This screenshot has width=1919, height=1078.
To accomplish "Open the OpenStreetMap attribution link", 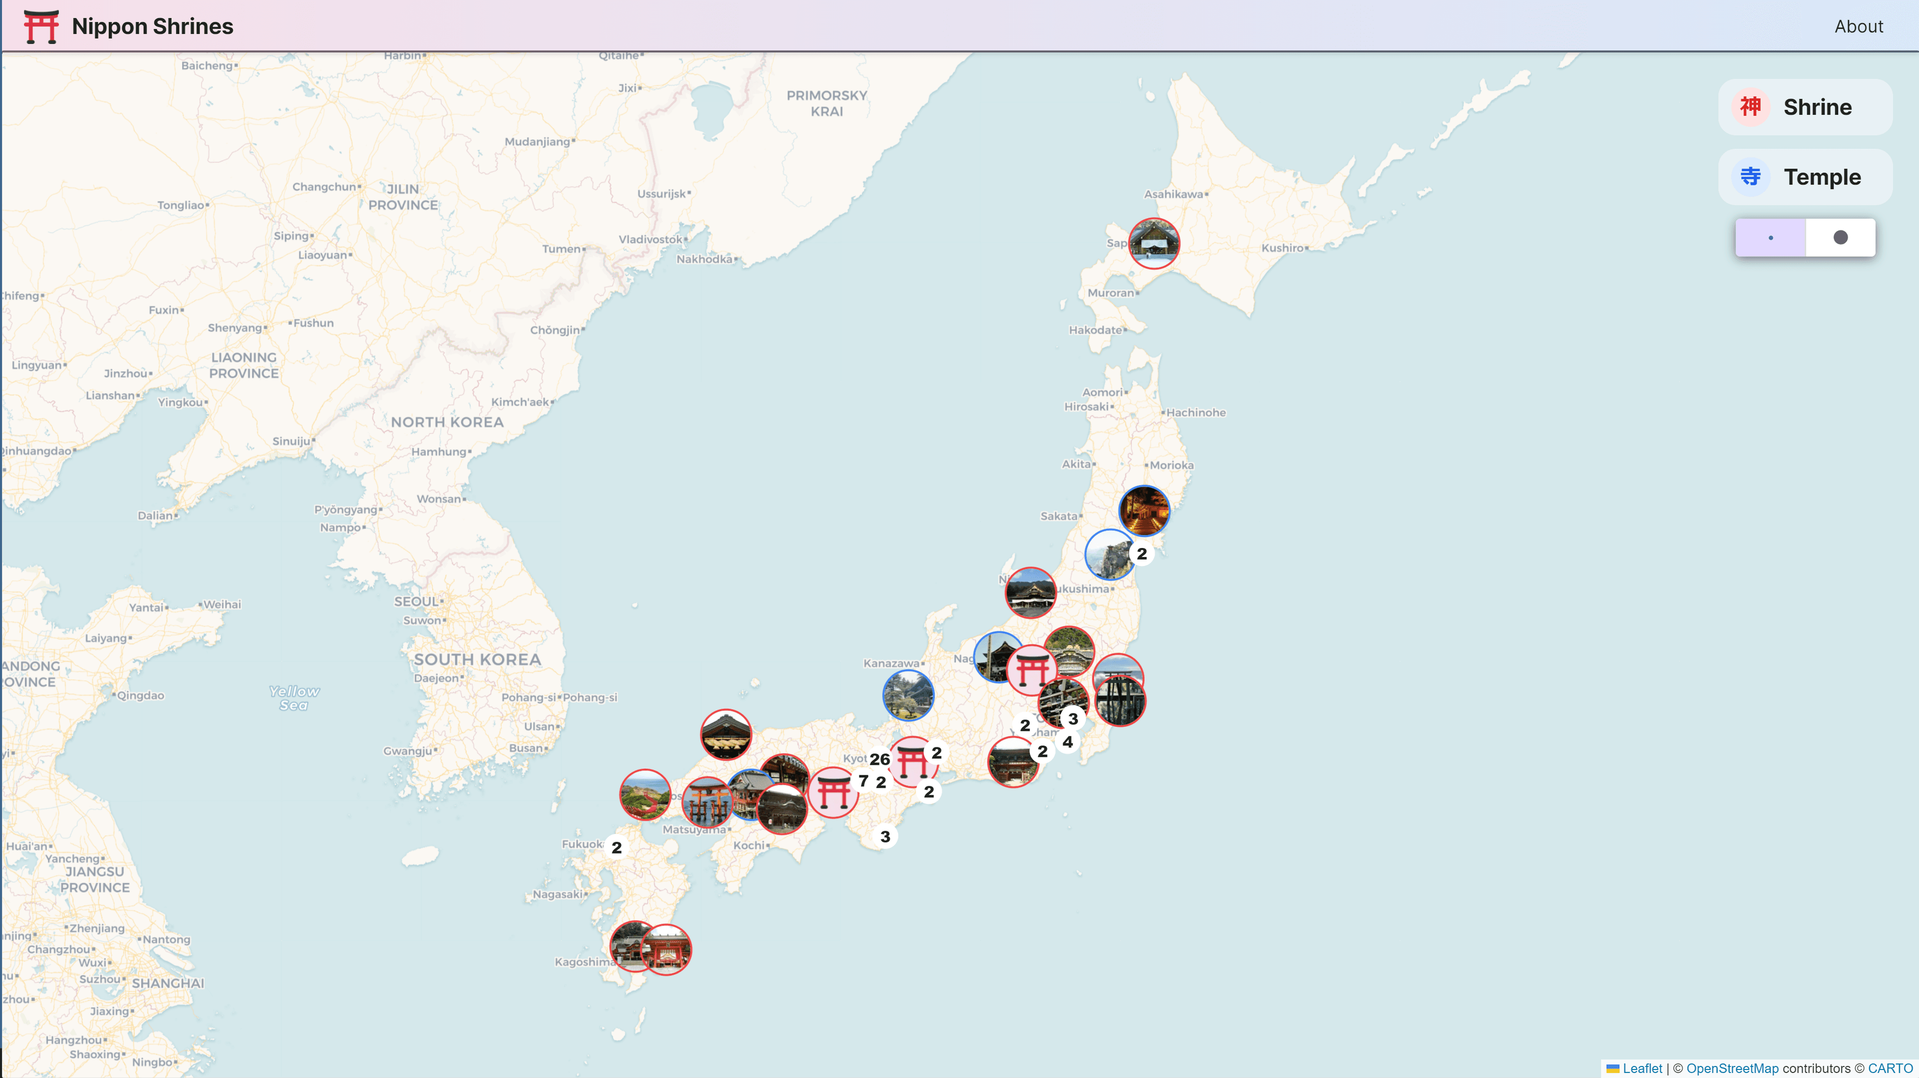I will point(1732,1069).
